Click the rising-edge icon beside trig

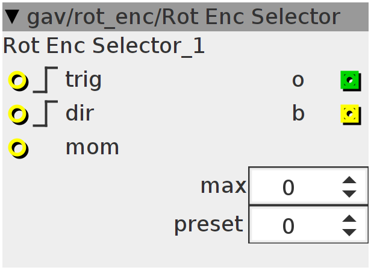point(45,80)
